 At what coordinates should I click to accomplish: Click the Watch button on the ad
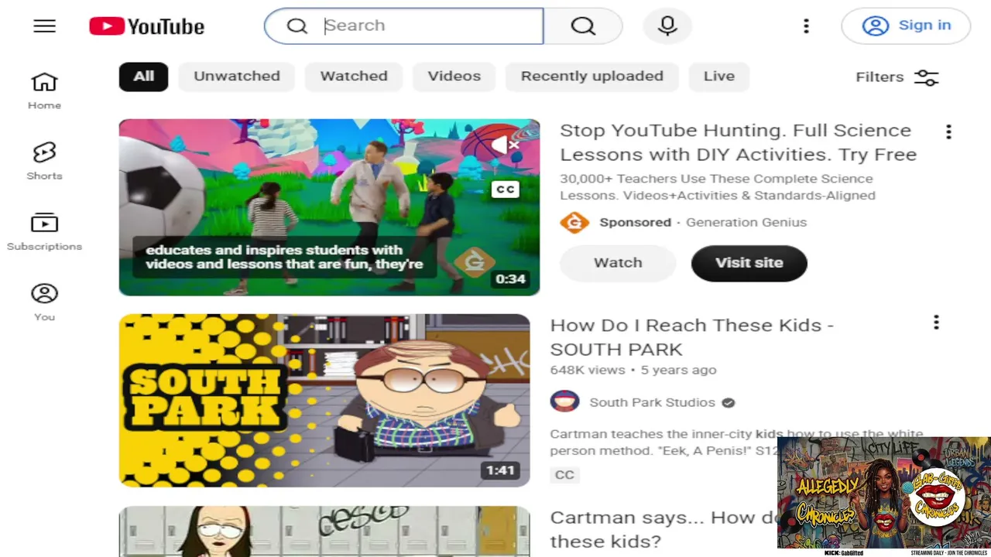pos(618,263)
